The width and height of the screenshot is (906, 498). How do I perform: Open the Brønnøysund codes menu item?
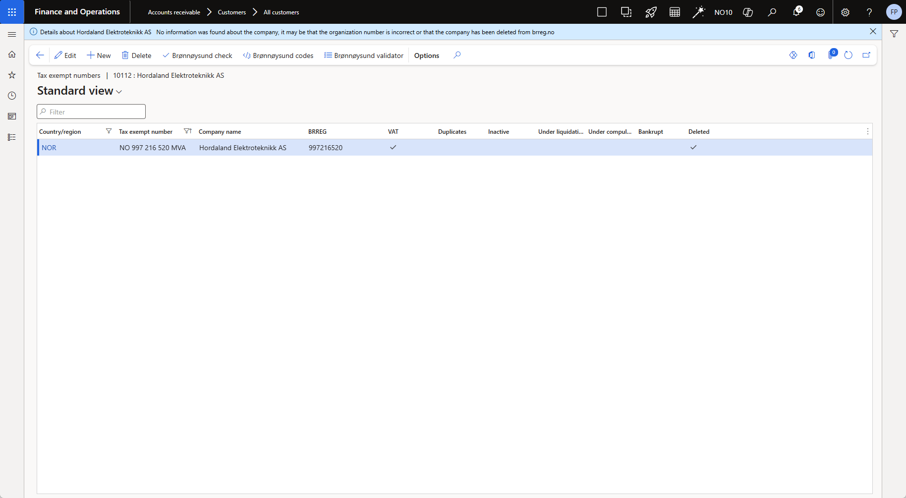tap(278, 55)
